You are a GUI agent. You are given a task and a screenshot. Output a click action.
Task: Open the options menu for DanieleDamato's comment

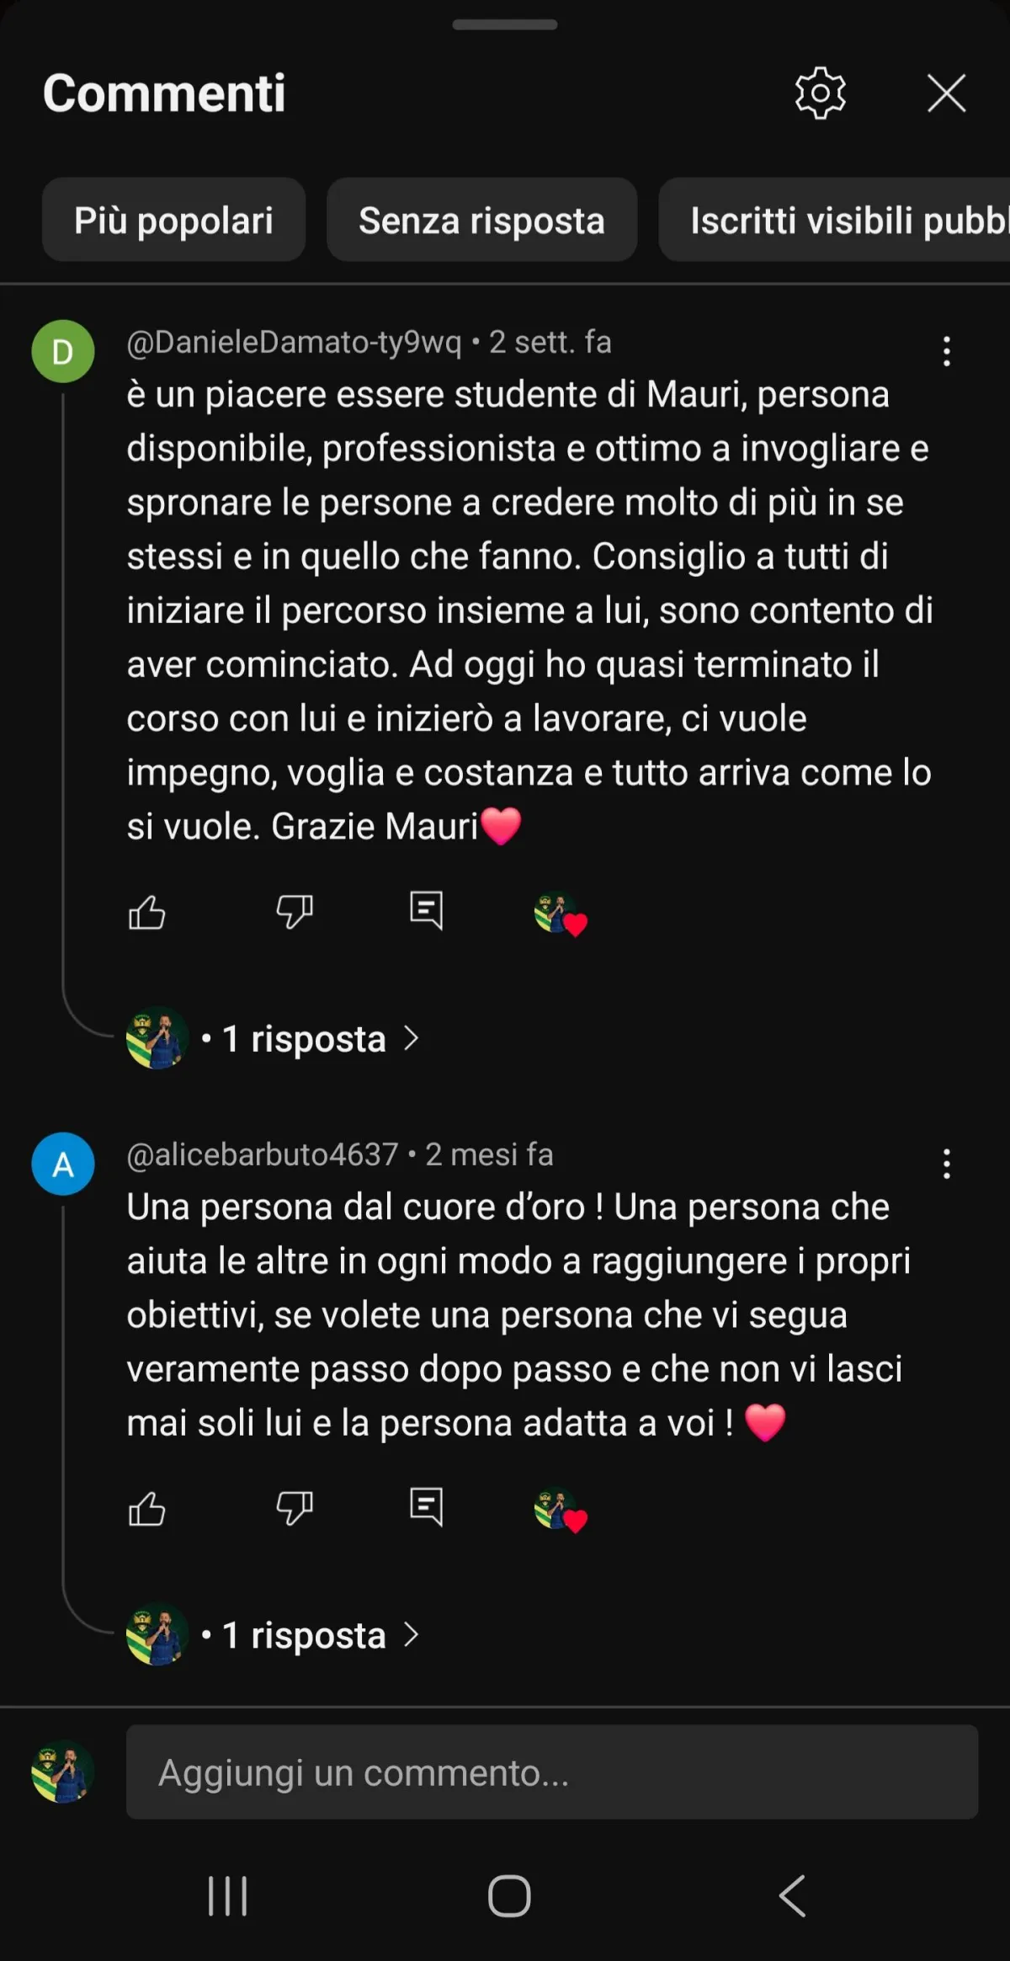click(947, 351)
